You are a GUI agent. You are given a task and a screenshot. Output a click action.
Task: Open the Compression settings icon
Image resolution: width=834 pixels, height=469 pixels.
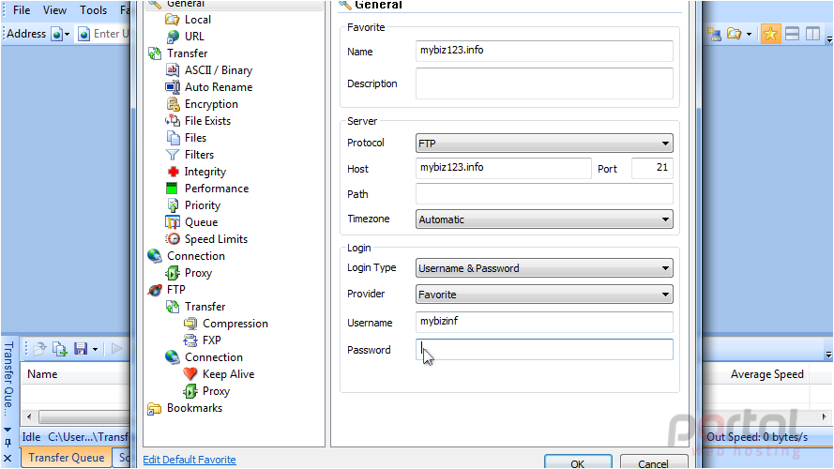click(x=190, y=324)
